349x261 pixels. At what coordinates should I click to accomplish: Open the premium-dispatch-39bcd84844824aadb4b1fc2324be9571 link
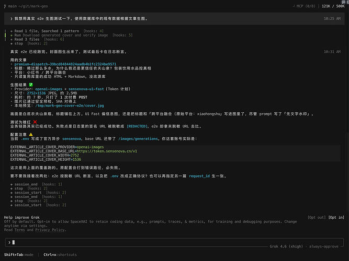click(x=65, y=64)
